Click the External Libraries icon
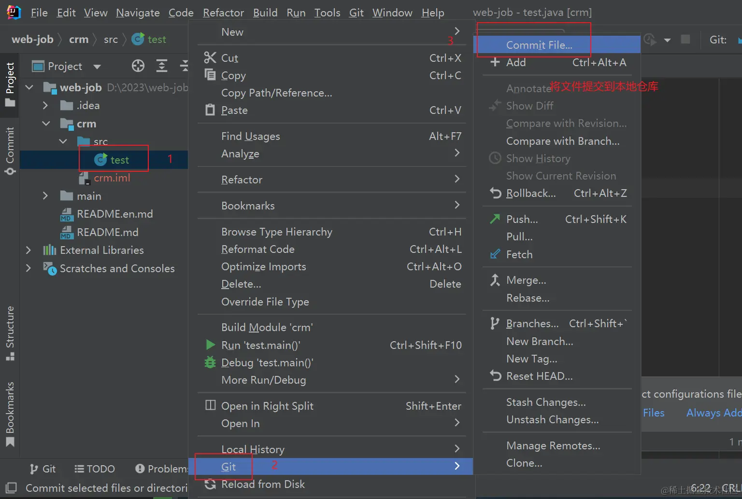 tap(49, 250)
